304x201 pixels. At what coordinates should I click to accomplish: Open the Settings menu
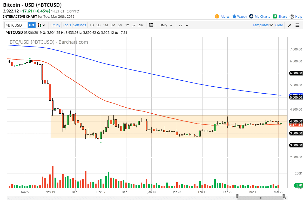[x=79, y=25]
